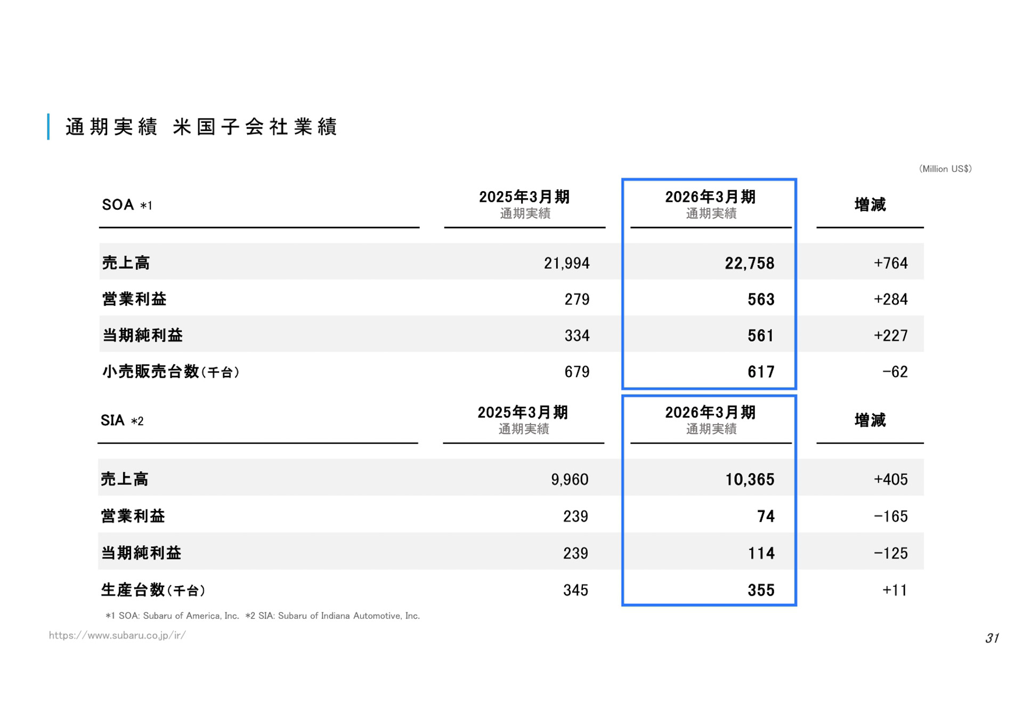The width and height of the screenshot is (1023, 723).
Task: Open the https://www.subaru.co.jp/ir/ URL
Action: click(117, 635)
